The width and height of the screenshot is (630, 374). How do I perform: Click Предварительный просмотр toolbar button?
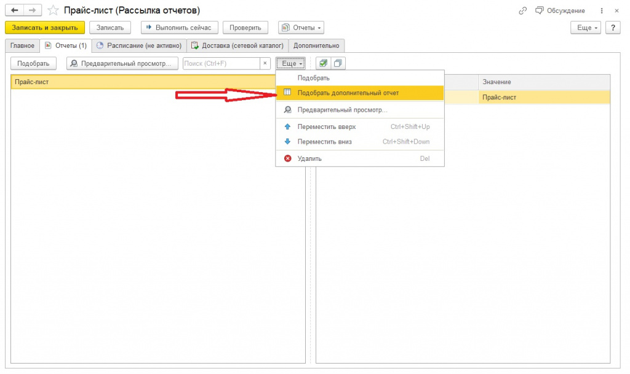(x=122, y=63)
